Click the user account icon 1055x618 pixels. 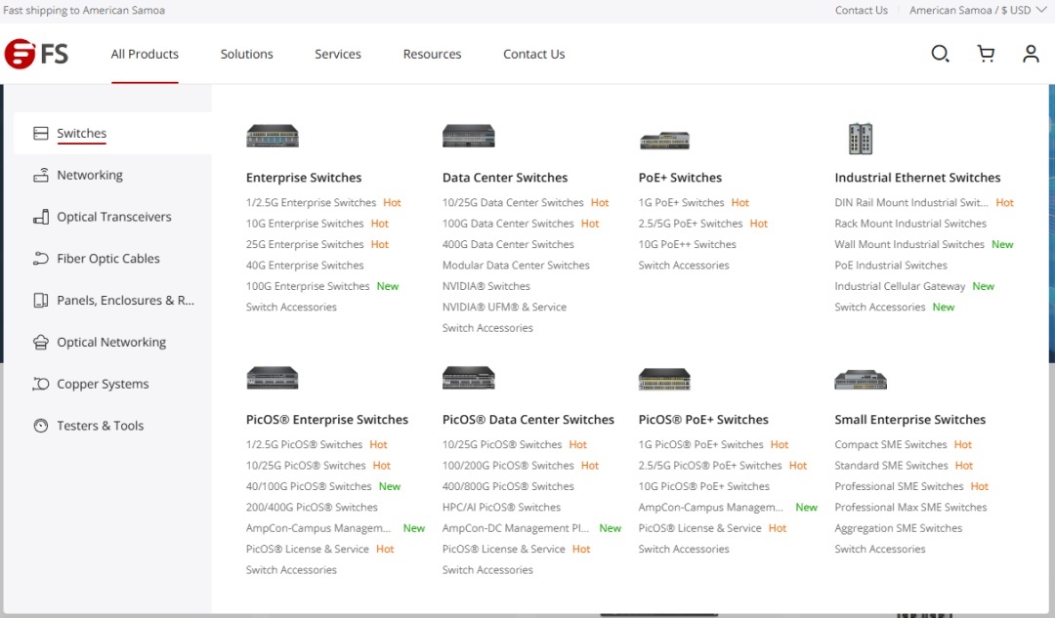pyautogui.click(x=1031, y=54)
